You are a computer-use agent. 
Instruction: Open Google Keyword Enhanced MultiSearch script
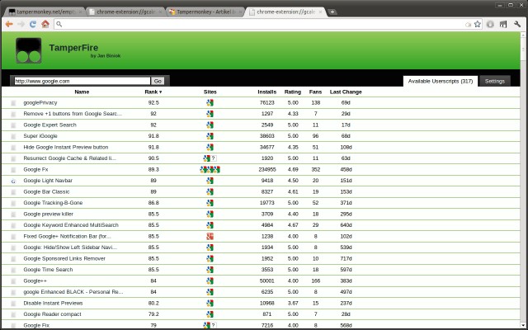tap(71, 225)
